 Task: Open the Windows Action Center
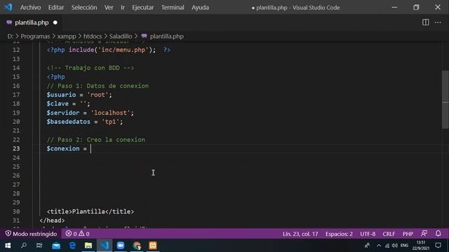[438, 246]
